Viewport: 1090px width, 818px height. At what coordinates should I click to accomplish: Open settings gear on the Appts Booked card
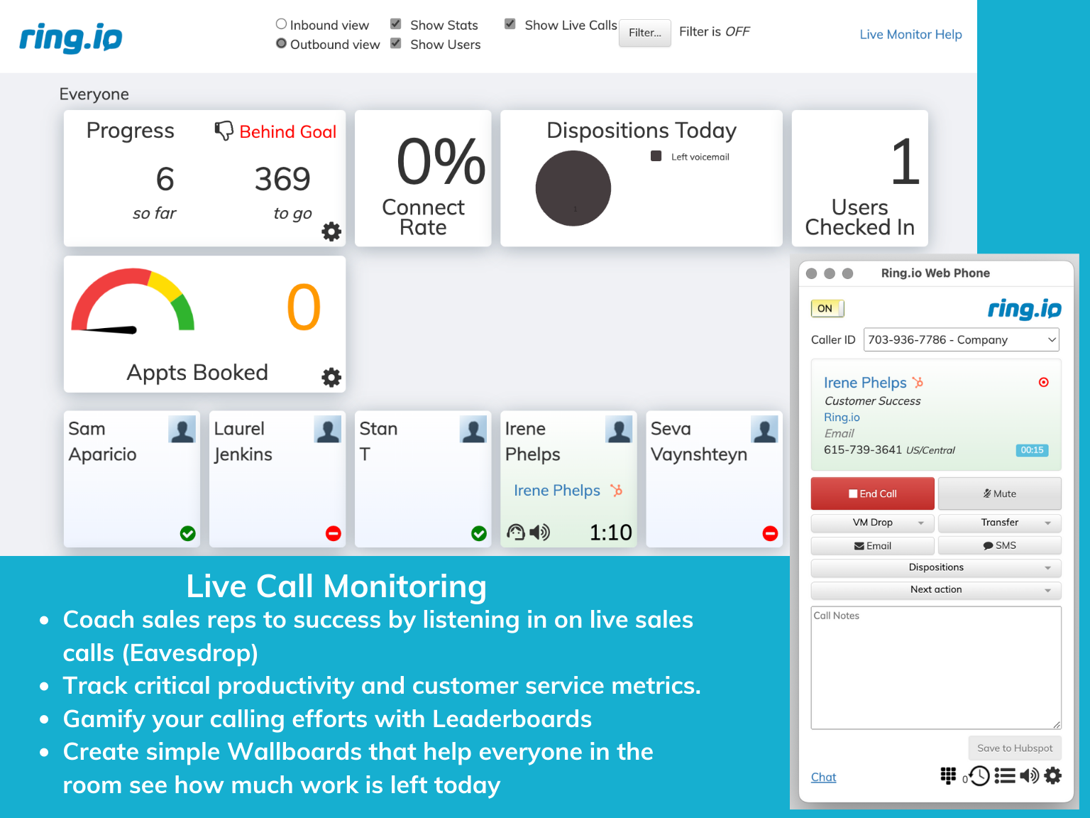(x=331, y=377)
